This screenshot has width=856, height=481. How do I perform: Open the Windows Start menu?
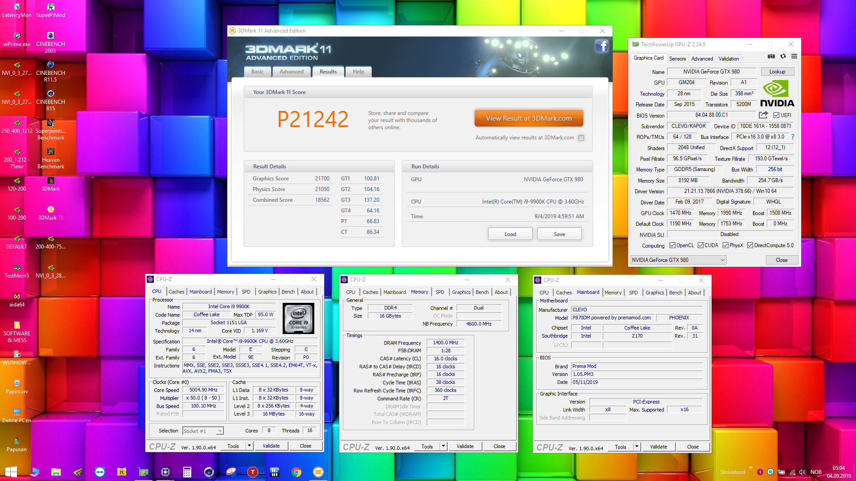(x=11, y=472)
